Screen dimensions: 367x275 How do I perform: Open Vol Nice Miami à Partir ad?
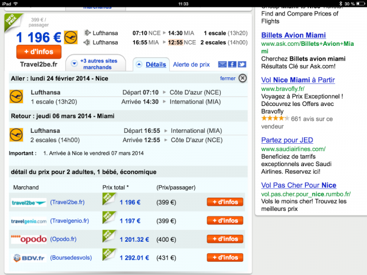[298, 80]
